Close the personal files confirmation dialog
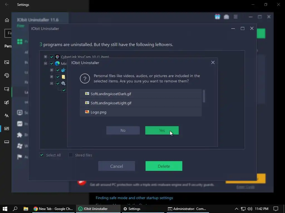This screenshot has height=213, width=285. pyautogui.click(x=213, y=62)
